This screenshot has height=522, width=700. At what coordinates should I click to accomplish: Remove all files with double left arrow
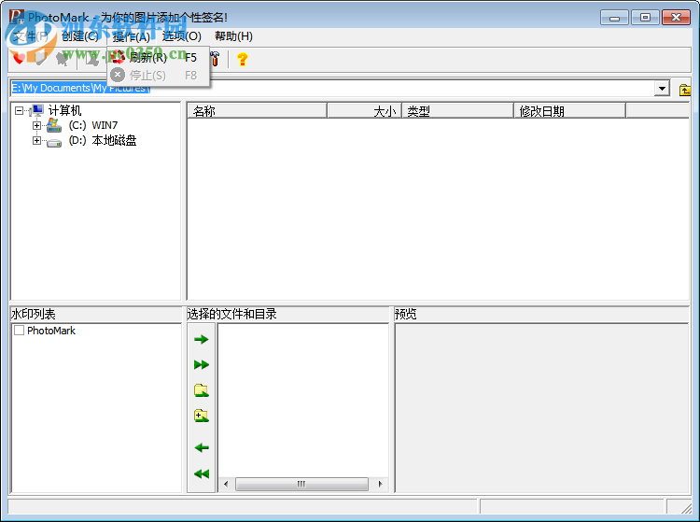(x=202, y=473)
